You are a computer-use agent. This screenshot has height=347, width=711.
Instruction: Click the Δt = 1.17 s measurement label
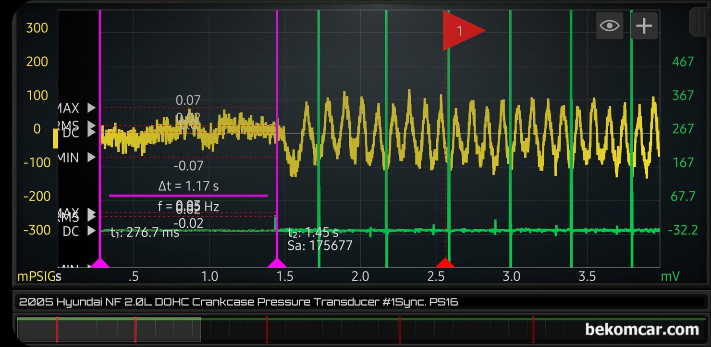[x=188, y=186]
